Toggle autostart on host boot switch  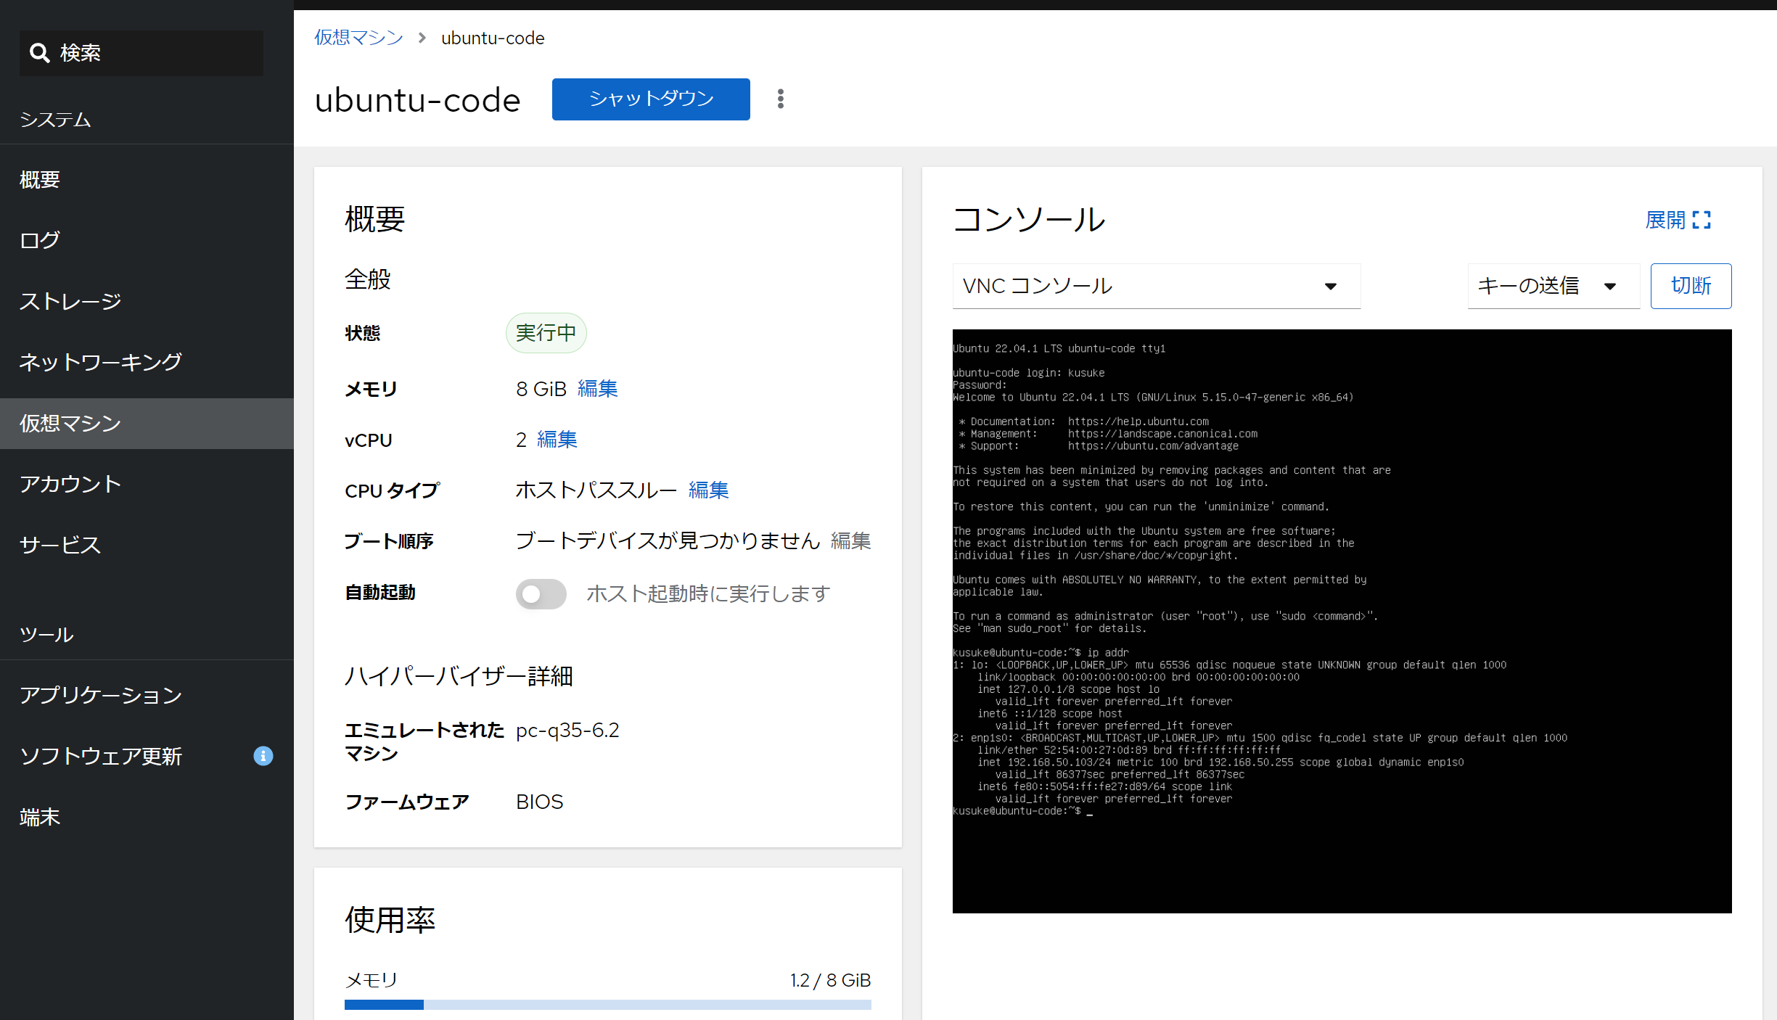pyautogui.click(x=541, y=594)
